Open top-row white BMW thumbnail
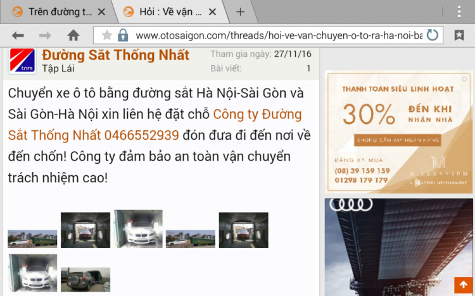475x296 pixels. 138,229
